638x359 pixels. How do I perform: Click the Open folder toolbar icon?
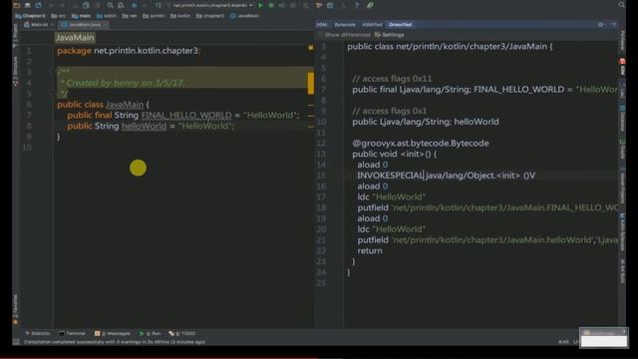[x=17, y=5]
